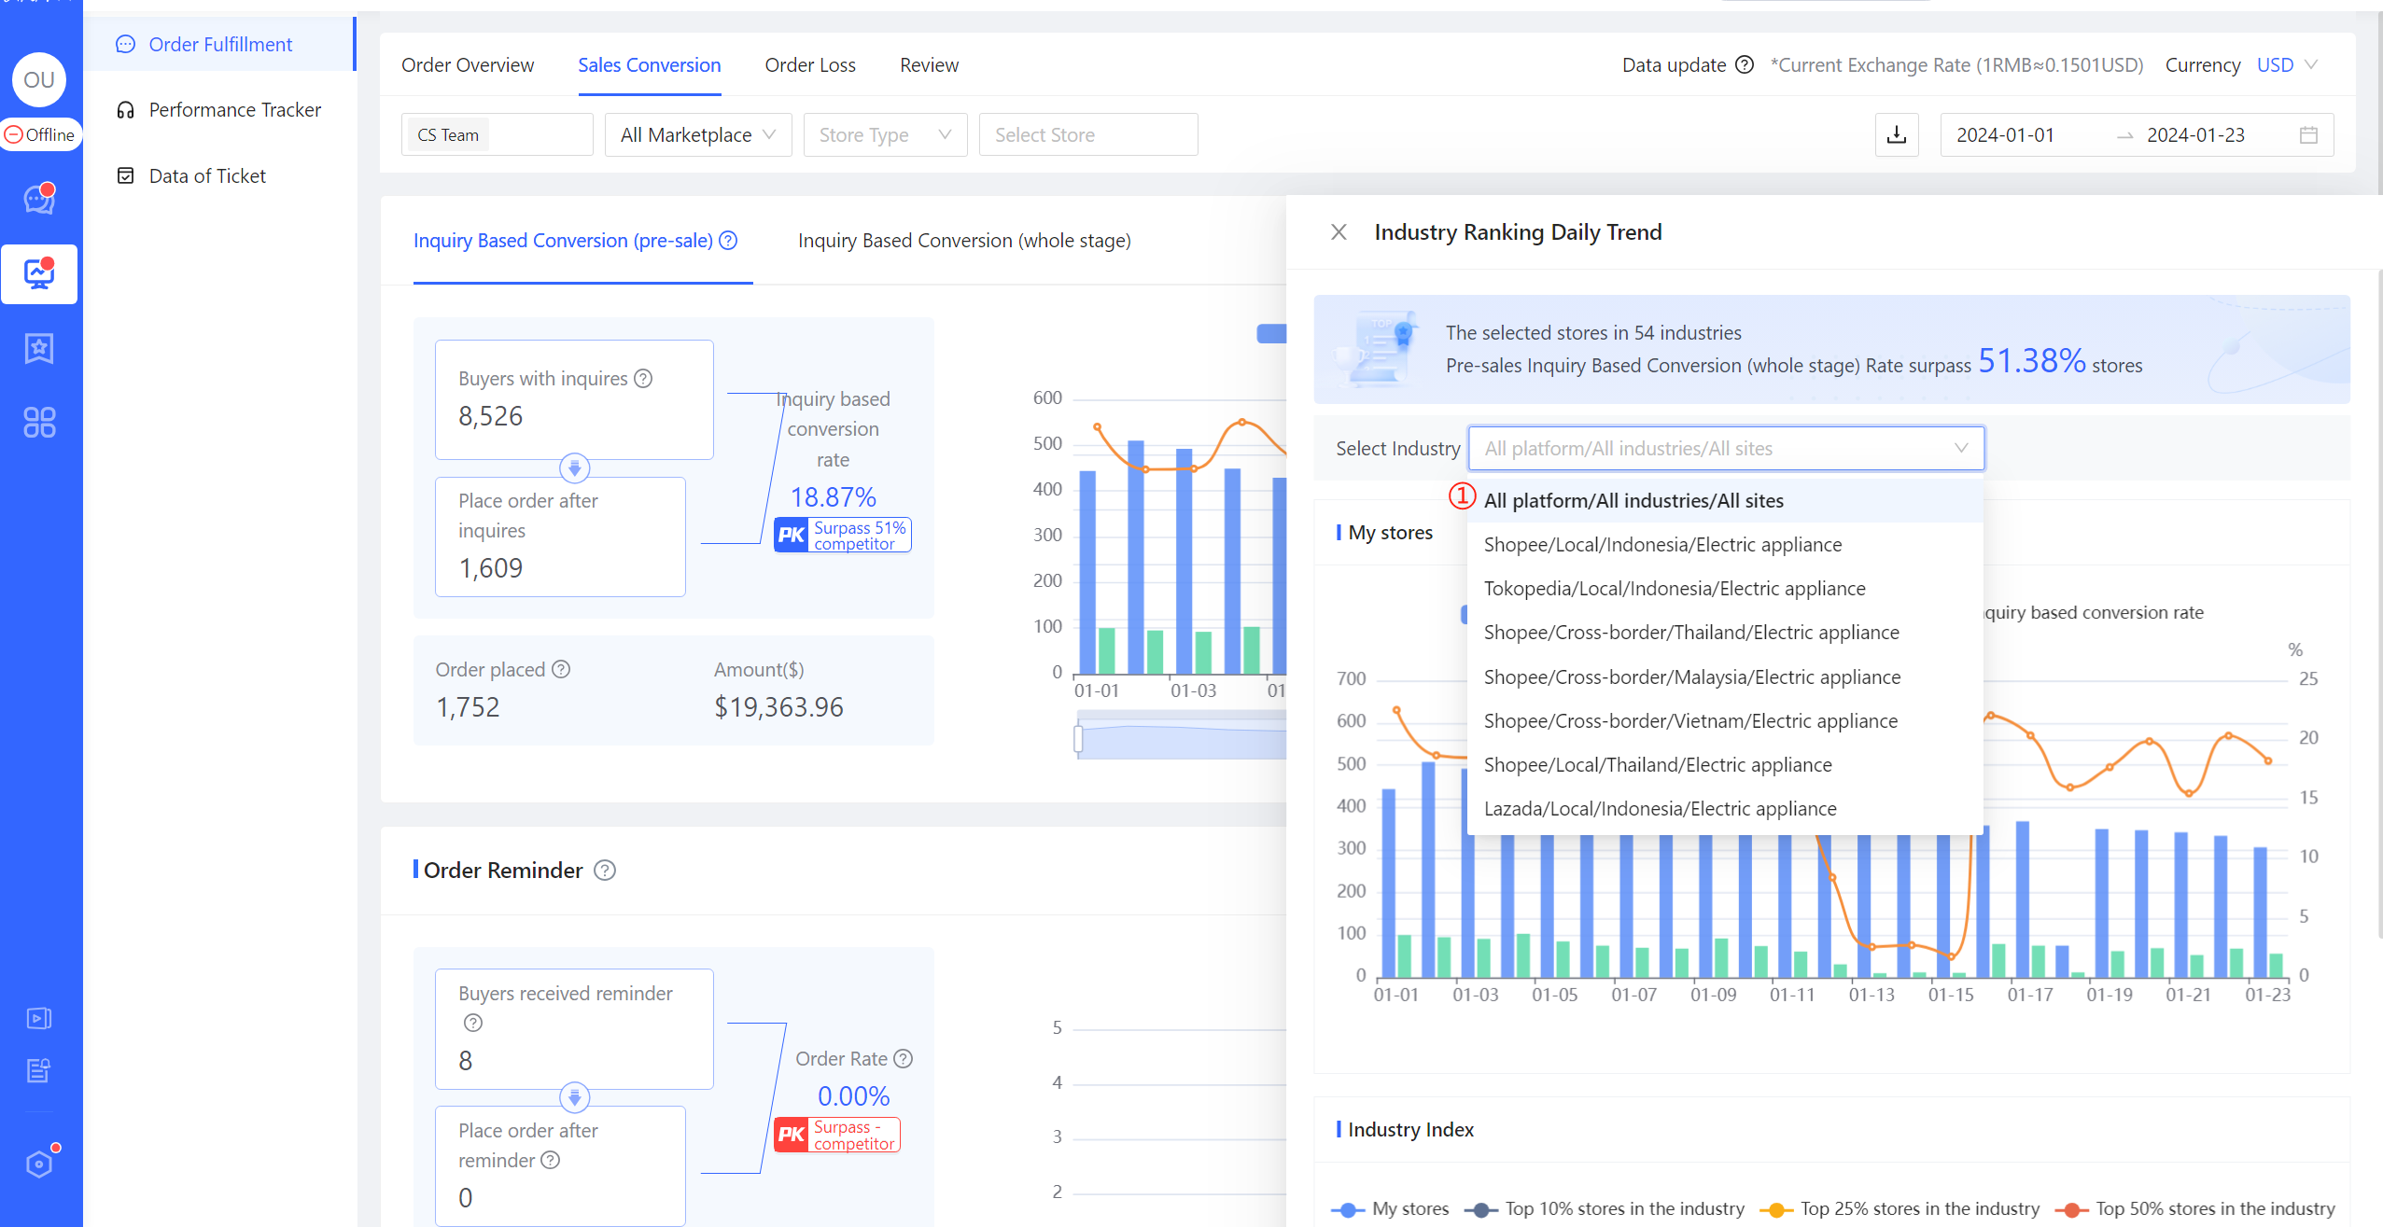This screenshot has width=2383, height=1227.
Task: Toggle Top 50% stores in the industry legend
Action: click(2194, 1209)
